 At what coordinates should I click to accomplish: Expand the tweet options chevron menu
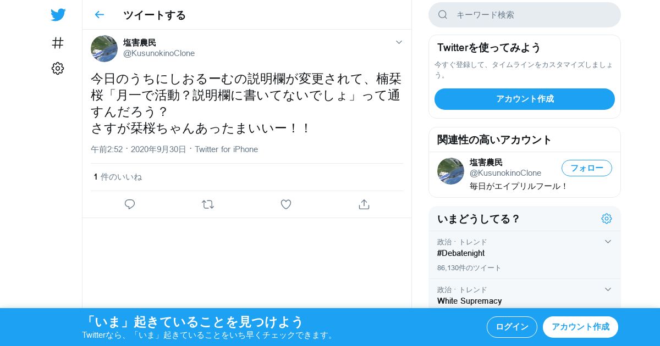click(399, 42)
